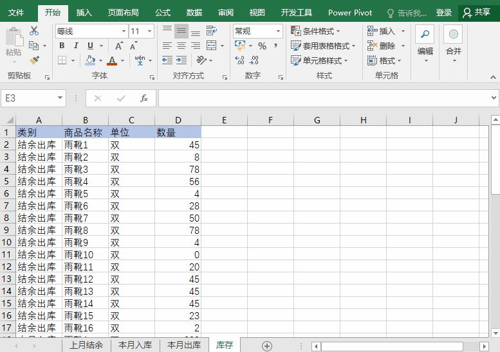Click the Cut scissors icon

pyautogui.click(x=34, y=31)
